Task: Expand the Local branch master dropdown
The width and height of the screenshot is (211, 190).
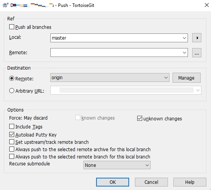Action: (x=119, y=38)
